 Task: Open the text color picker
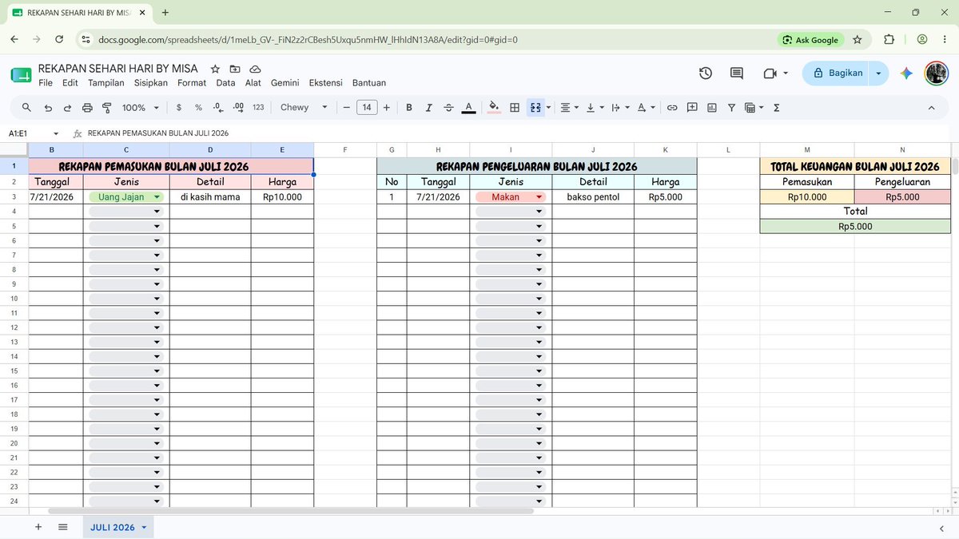[x=468, y=107]
